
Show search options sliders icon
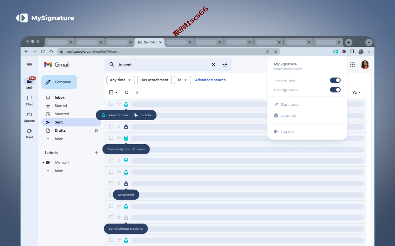225,65
